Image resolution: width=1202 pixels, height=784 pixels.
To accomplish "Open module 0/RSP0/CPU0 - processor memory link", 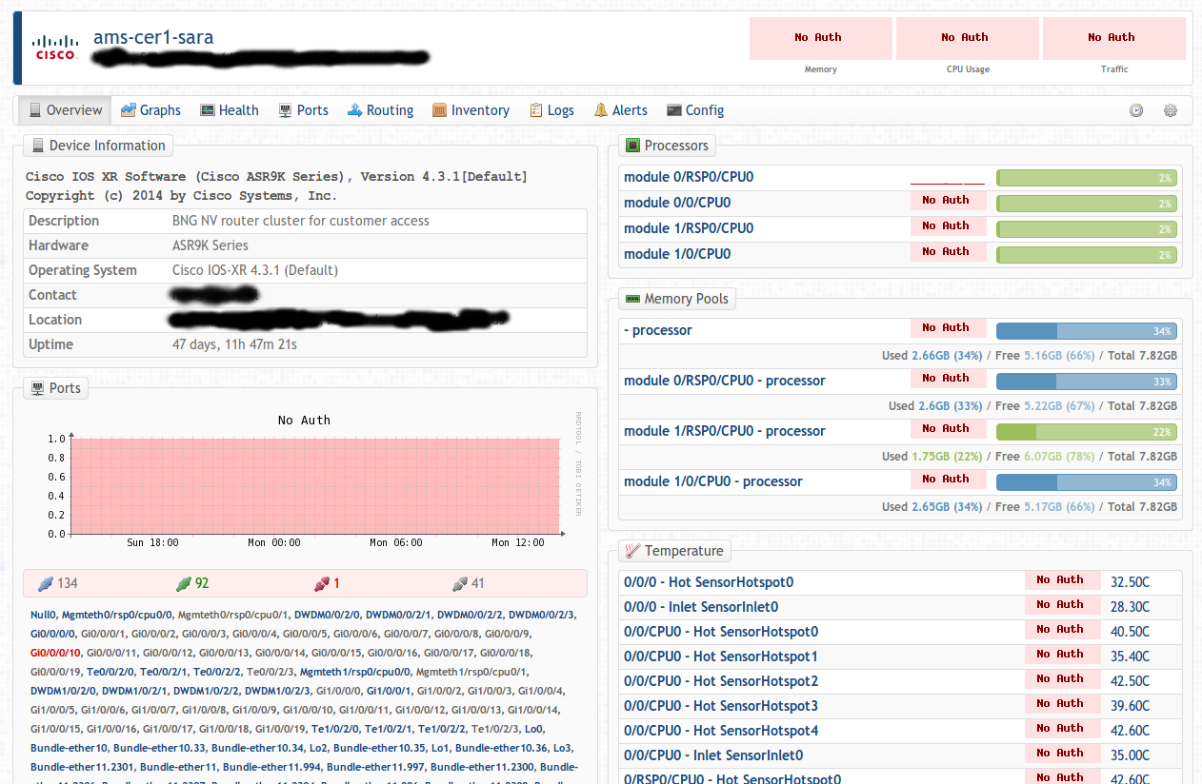I will click(725, 381).
